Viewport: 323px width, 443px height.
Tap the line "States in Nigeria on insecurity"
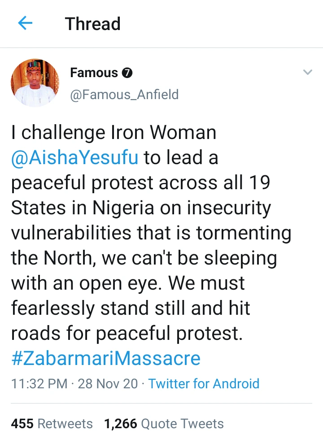[141, 208]
